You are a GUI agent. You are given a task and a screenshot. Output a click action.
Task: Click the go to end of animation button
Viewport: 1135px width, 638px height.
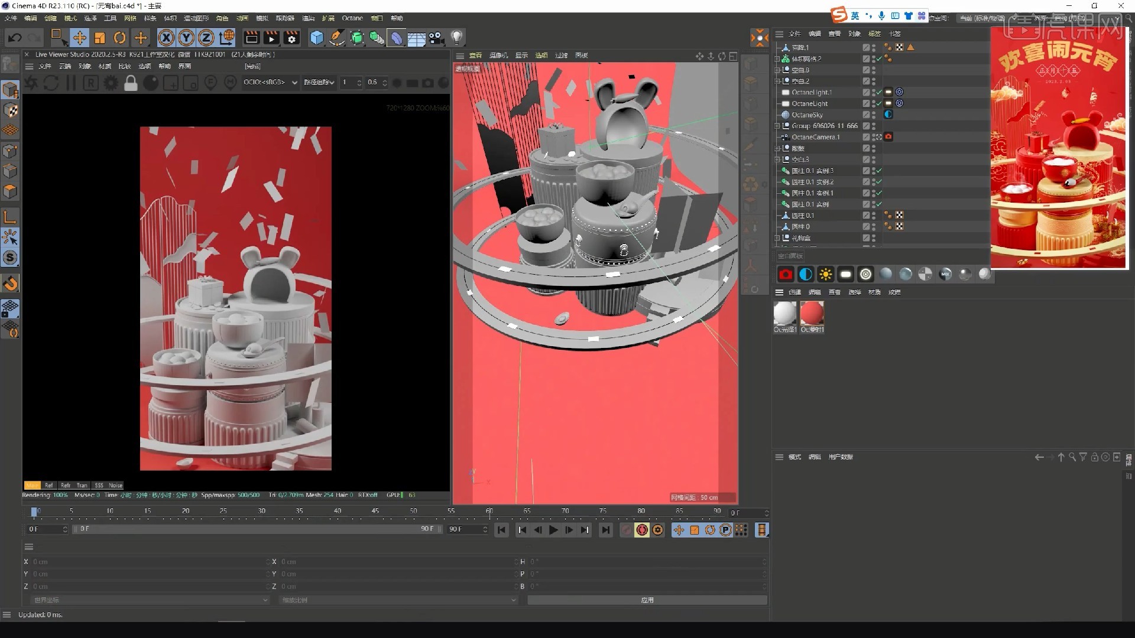tap(605, 530)
